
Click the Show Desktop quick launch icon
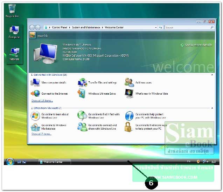click(x=19, y=162)
